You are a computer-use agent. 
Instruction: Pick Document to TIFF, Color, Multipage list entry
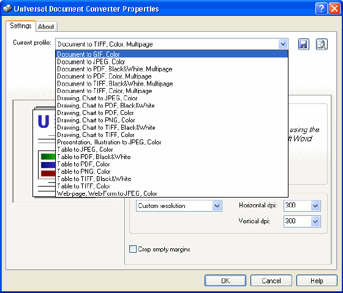(171, 91)
